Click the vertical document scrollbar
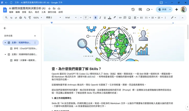Image resolution: width=189 pixels, height=111 pixels. coord(188,32)
